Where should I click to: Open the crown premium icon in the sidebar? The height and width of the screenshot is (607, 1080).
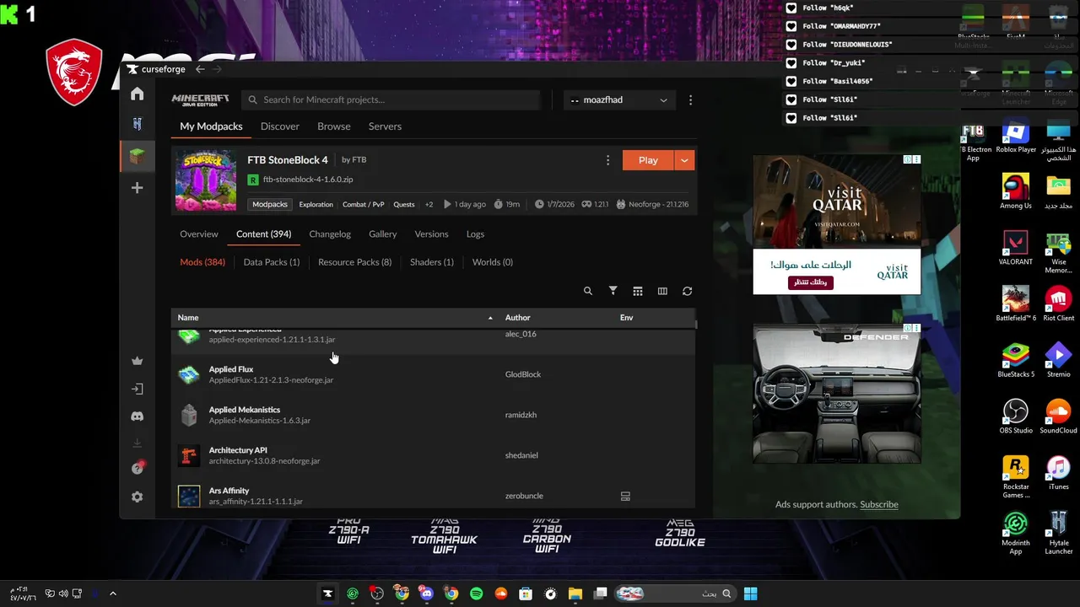(137, 361)
